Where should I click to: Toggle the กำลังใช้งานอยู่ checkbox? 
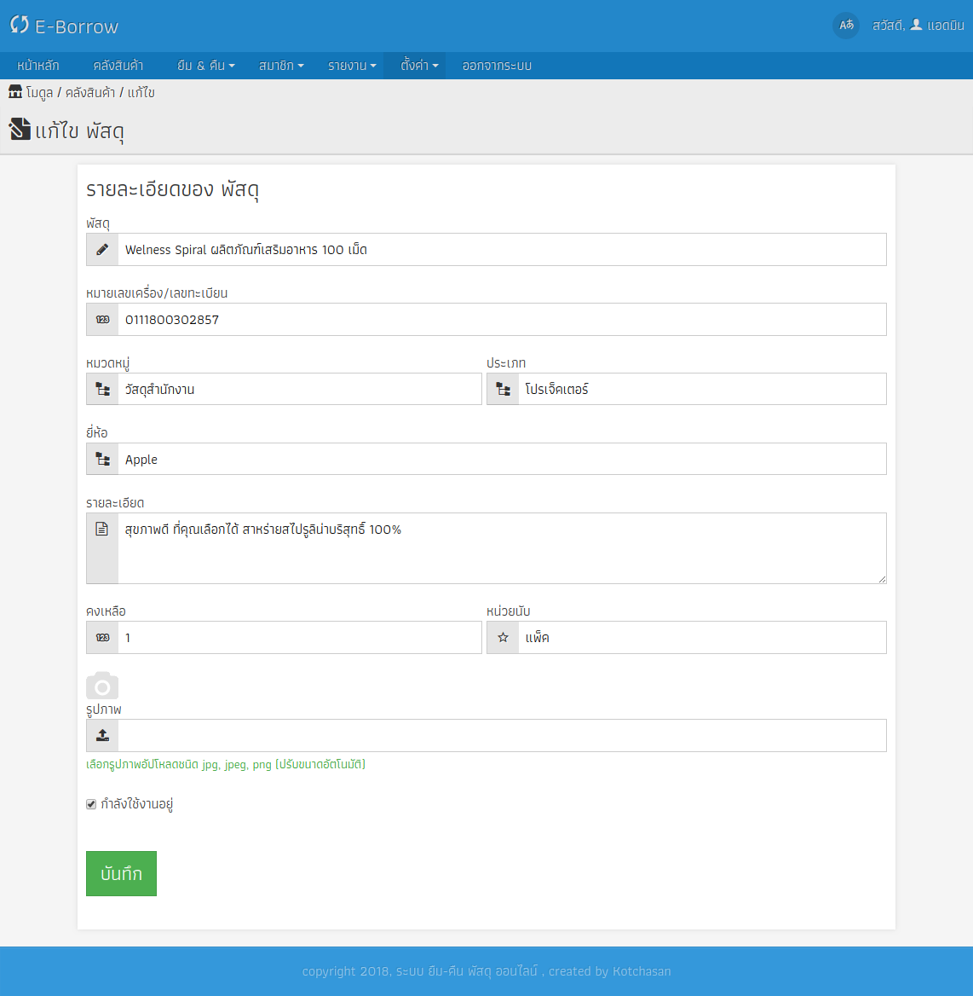click(x=91, y=804)
